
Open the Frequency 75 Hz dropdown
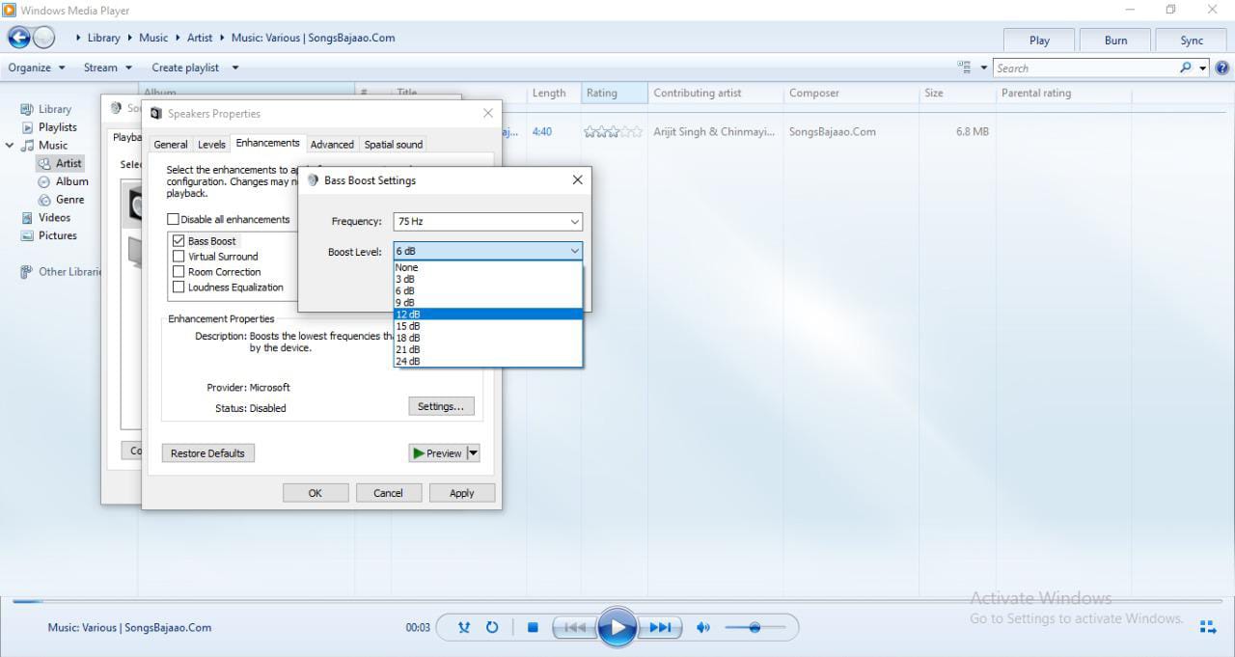pos(487,221)
